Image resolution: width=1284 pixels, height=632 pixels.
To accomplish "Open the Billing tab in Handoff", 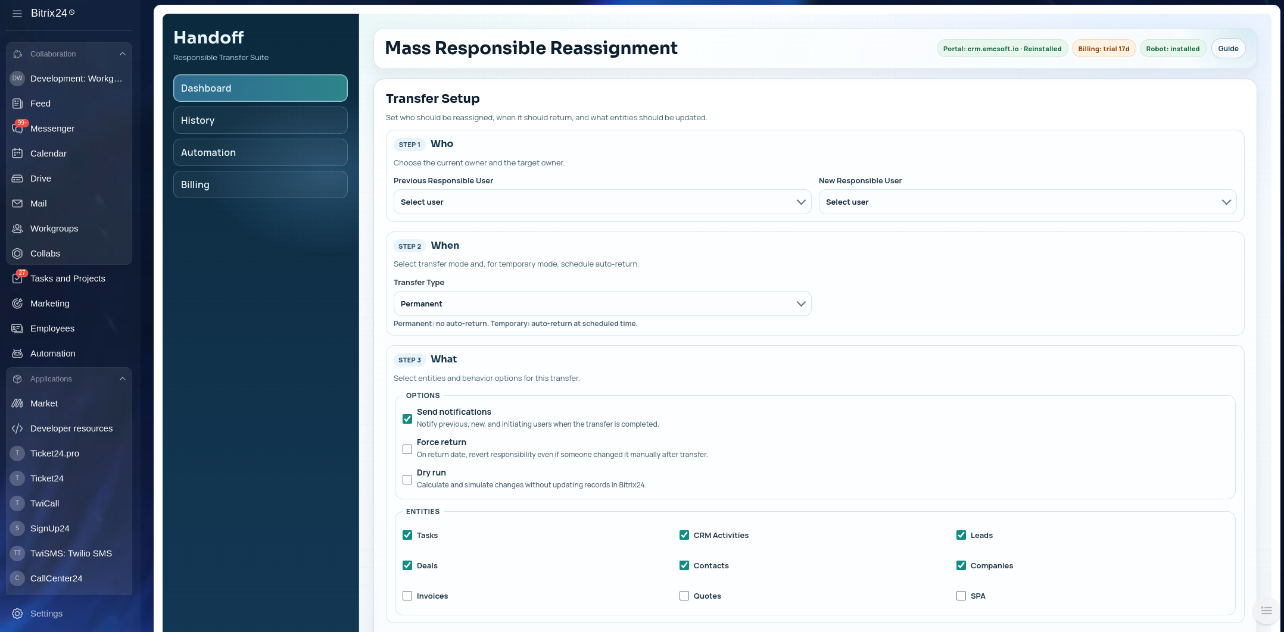I will point(260,184).
